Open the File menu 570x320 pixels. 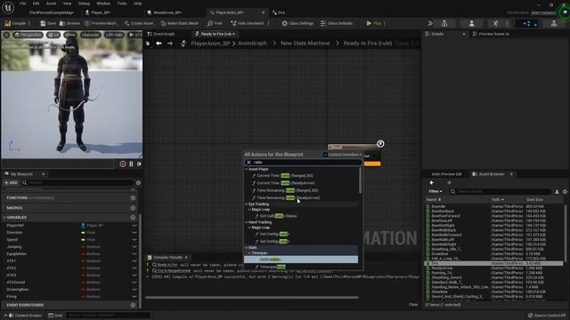[x=22, y=4]
